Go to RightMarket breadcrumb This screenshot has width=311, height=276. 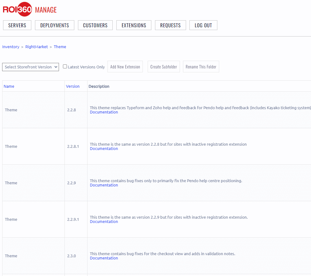tap(37, 47)
